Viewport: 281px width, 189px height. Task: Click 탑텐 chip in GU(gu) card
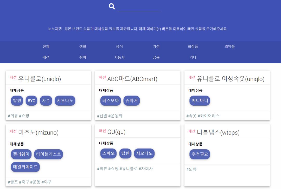[125, 153]
